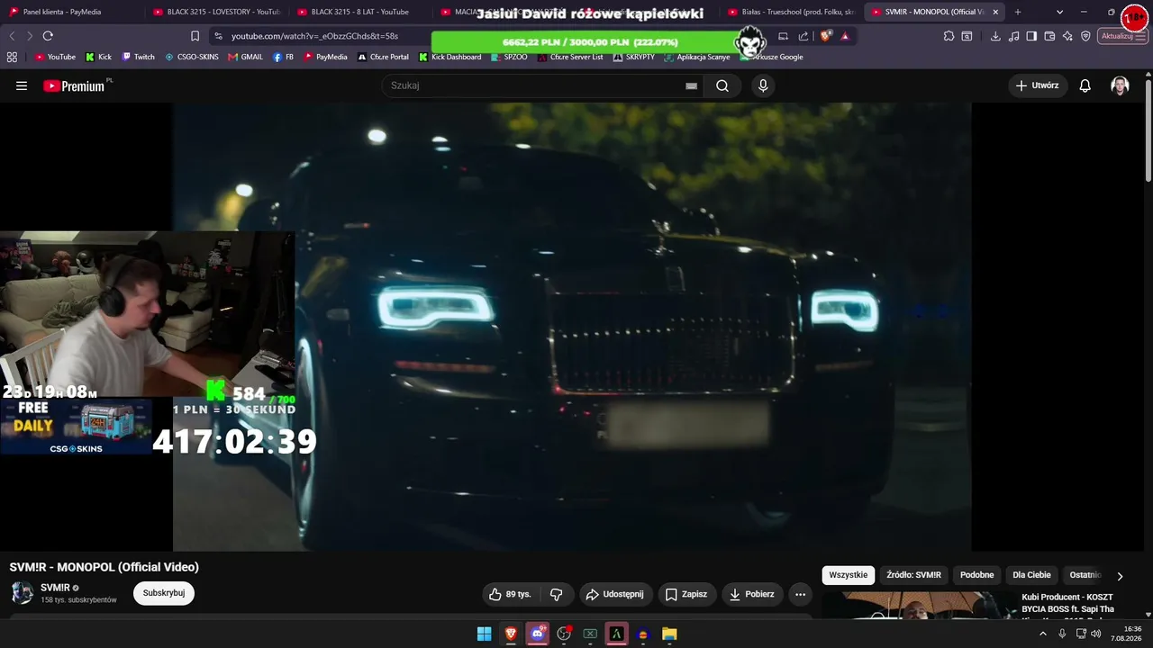Select the Źródło: SVM!R filter chip

click(914, 575)
